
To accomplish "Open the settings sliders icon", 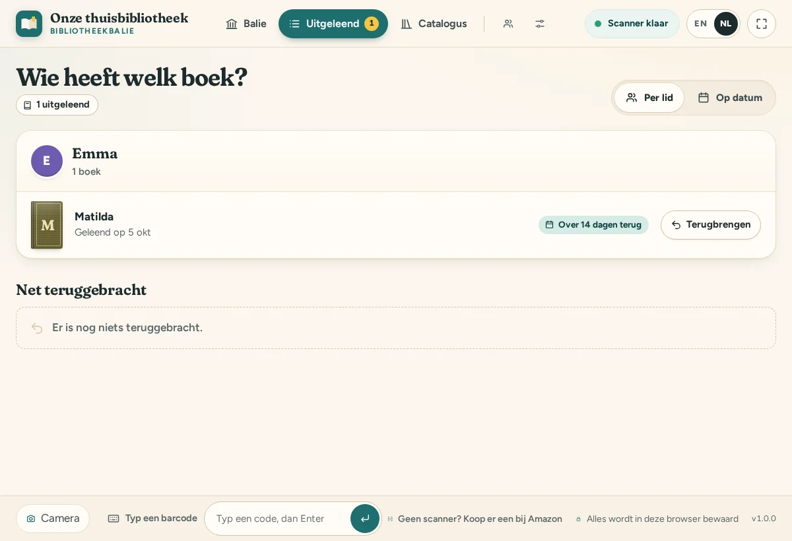I will click(x=540, y=24).
